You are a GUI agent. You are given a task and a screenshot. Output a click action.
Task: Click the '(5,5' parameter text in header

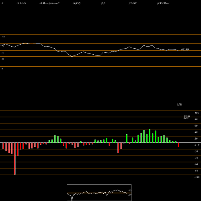coord(103,3)
